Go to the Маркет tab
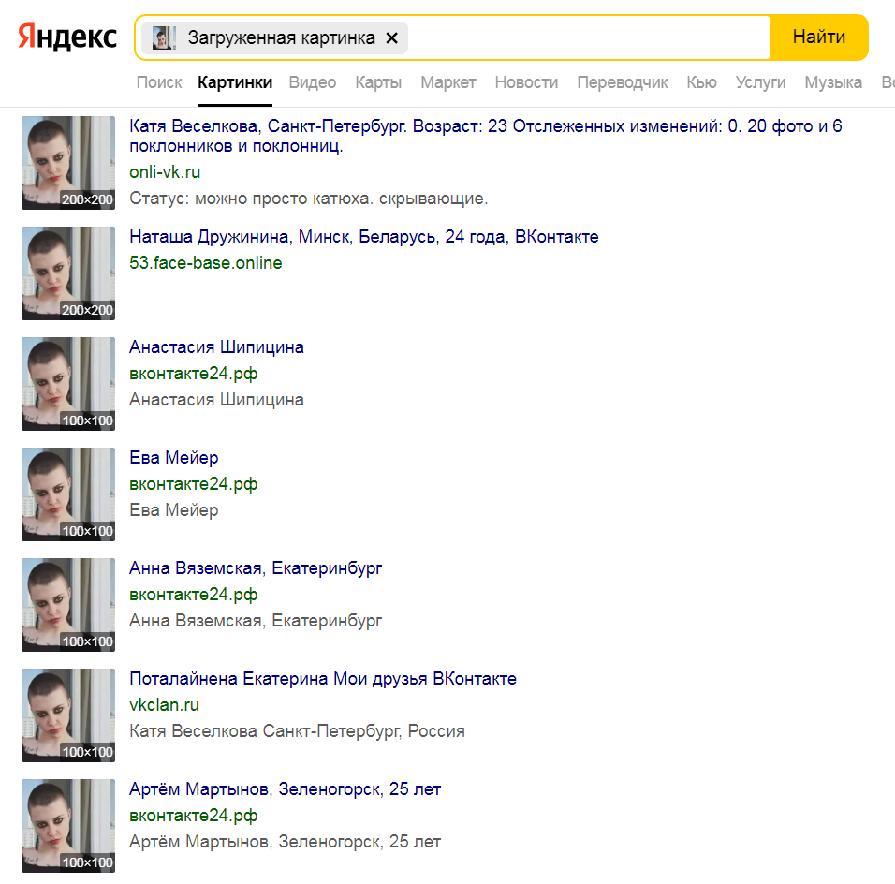895x884 pixels. 448,82
